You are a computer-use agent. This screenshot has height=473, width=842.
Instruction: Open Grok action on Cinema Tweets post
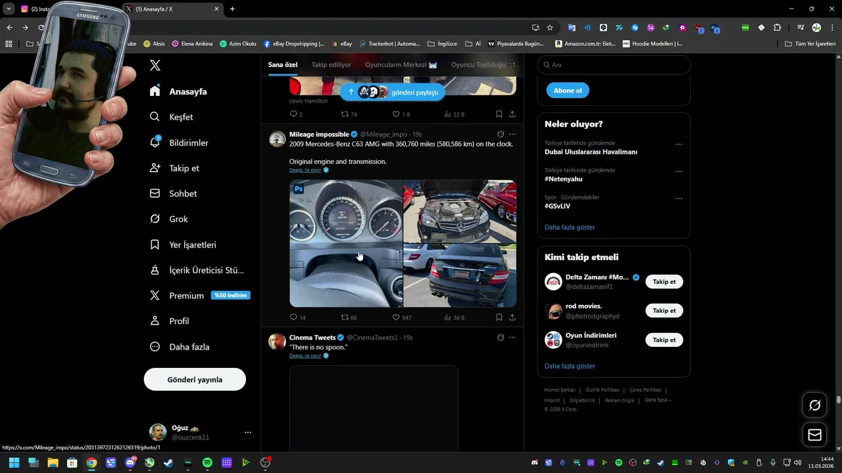501,338
